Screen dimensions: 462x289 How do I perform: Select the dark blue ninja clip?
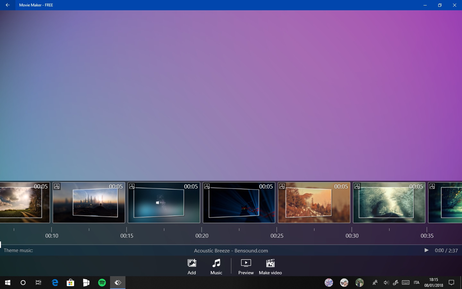(x=239, y=203)
